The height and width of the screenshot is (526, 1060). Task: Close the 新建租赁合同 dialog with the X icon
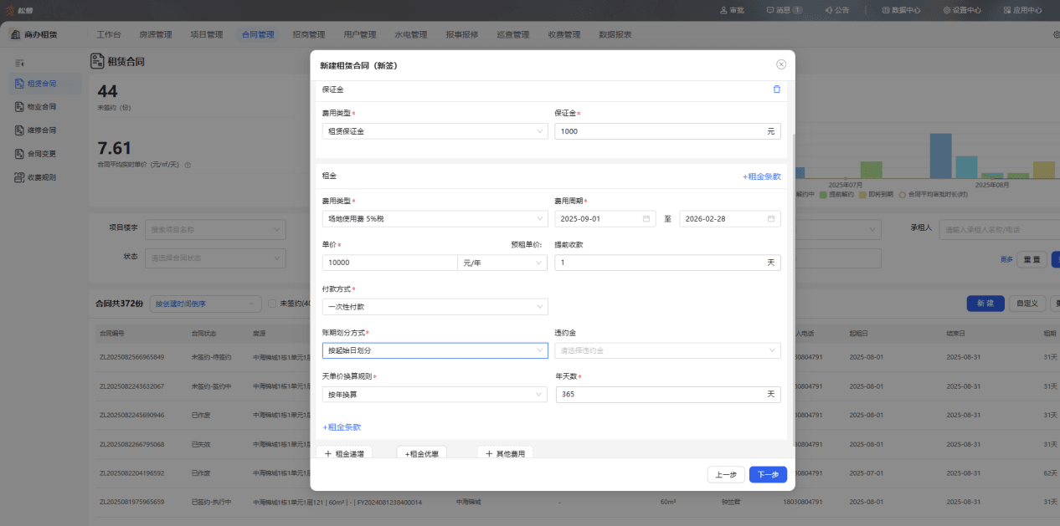(x=781, y=64)
